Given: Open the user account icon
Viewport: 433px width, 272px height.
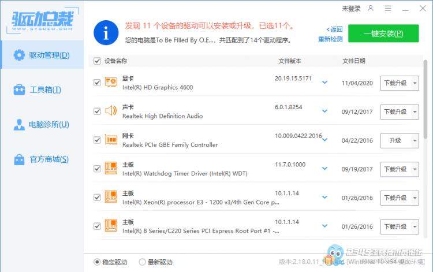Looking at the screenshot, I should 371,9.
